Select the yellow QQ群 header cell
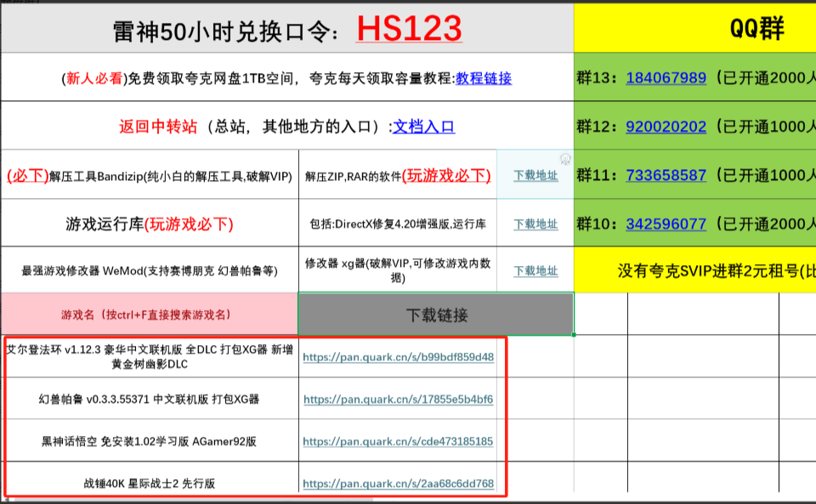The image size is (816, 504). (695, 28)
